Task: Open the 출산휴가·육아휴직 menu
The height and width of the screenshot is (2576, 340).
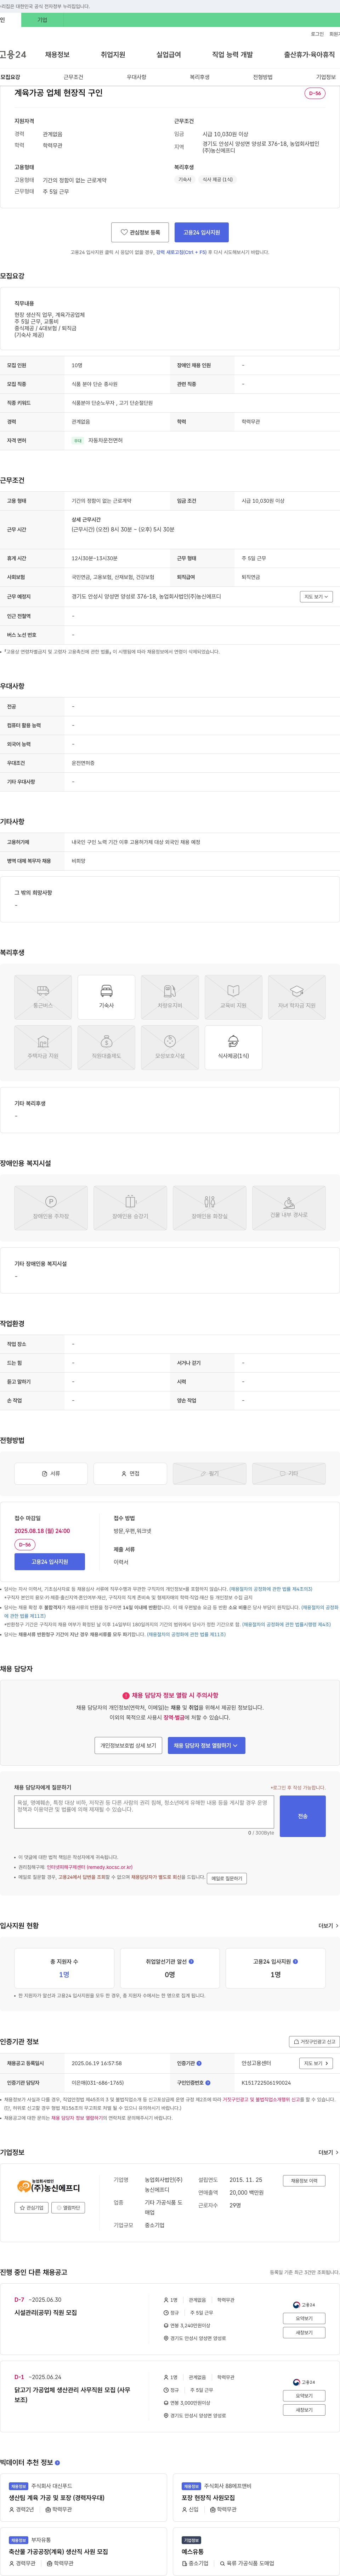Action: point(309,55)
